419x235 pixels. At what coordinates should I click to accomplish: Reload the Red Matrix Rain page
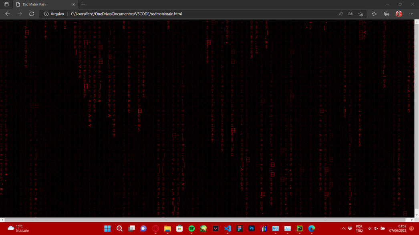[32, 14]
